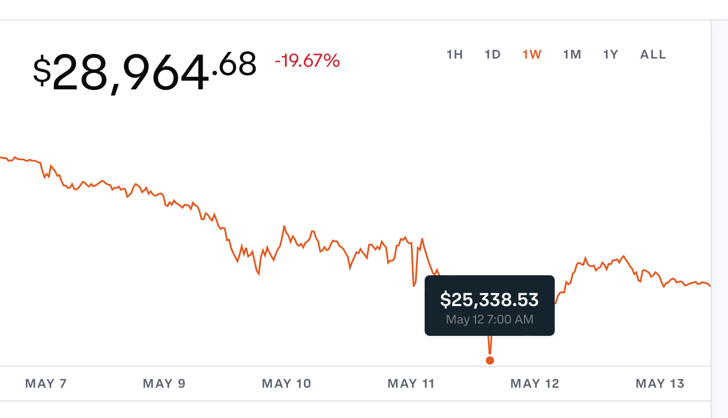Click the MAY 12 axis label
The image size is (728, 418).
click(x=534, y=384)
